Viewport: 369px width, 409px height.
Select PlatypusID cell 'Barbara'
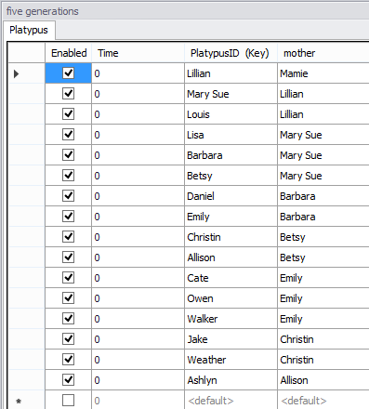point(231,155)
